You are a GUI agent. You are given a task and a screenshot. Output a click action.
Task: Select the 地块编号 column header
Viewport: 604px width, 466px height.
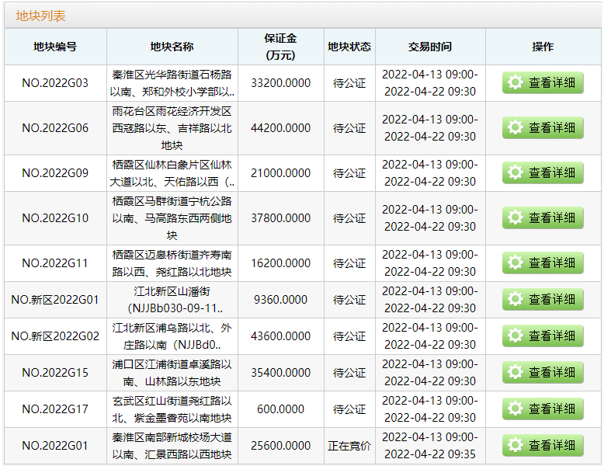[55, 47]
